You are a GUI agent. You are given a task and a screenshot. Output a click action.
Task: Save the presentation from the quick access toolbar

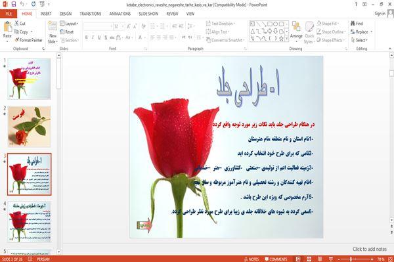click(x=14, y=5)
